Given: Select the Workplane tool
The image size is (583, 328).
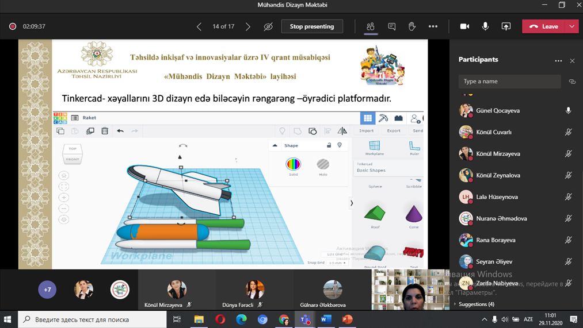Looking at the screenshot, I should pyautogui.click(x=375, y=148).
